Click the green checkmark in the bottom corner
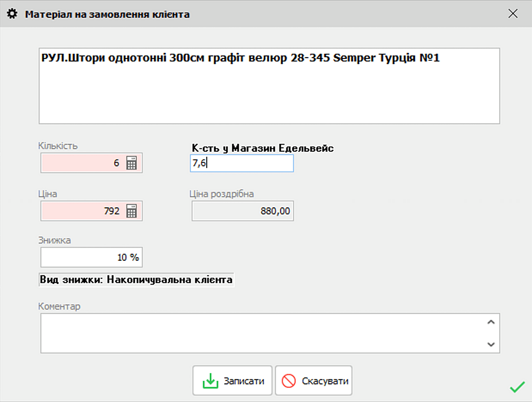This screenshot has width=532, height=402. (x=517, y=388)
